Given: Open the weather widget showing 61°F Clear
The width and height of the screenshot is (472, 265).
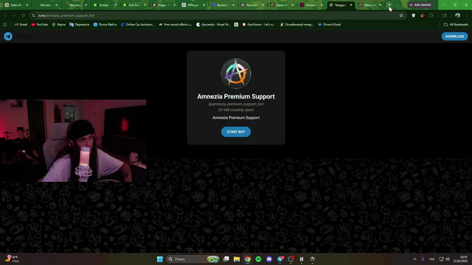Looking at the screenshot, I should (x=12, y=259).
